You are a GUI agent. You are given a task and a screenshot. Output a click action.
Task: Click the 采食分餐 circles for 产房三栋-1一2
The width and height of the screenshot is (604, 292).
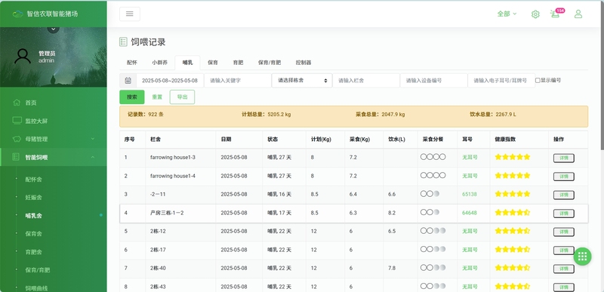pyautogui.click(x=430, y=212)
